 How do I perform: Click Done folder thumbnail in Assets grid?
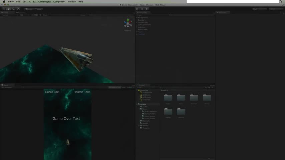point(181,98)
